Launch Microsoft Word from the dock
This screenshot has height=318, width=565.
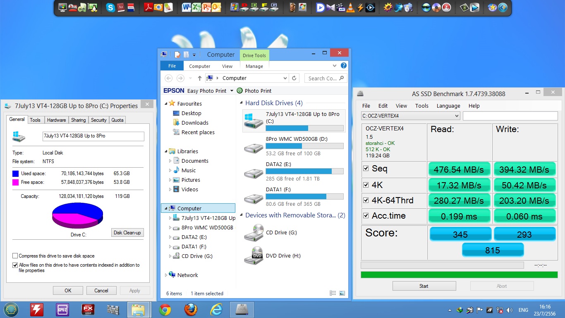pyautogui.click(x=187, y=7)
